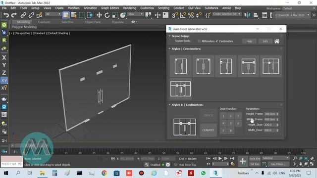Open Key Filters dialog
Viewport: 317px width, 178px height.
click(x=278, y=164)
